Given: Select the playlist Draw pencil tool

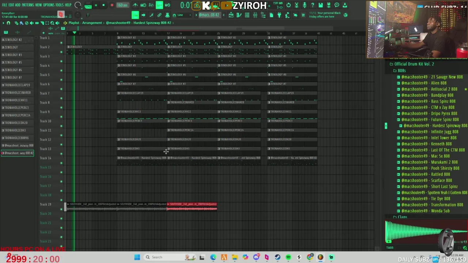Looking at the screenshot, I should click(x=16, y=23).
